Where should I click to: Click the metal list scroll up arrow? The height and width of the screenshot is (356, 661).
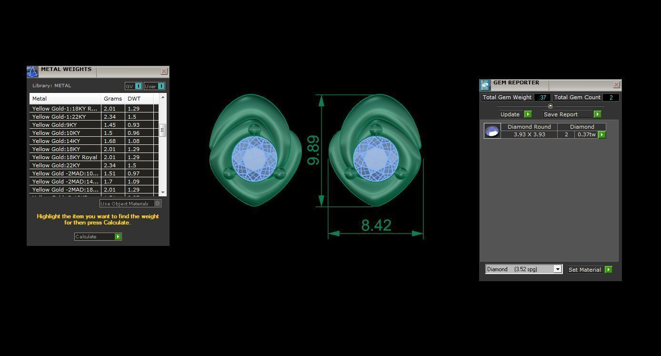click(163, 97)
